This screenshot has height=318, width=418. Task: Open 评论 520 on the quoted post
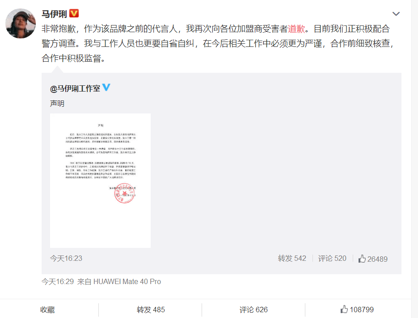(x=332, y=258)
